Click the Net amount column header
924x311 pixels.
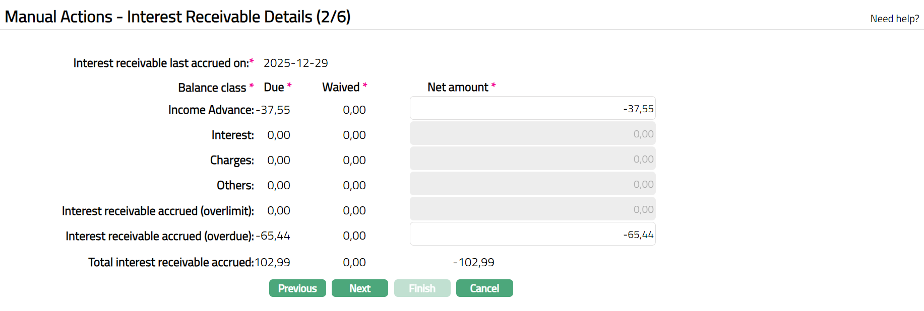click(458, 87)
